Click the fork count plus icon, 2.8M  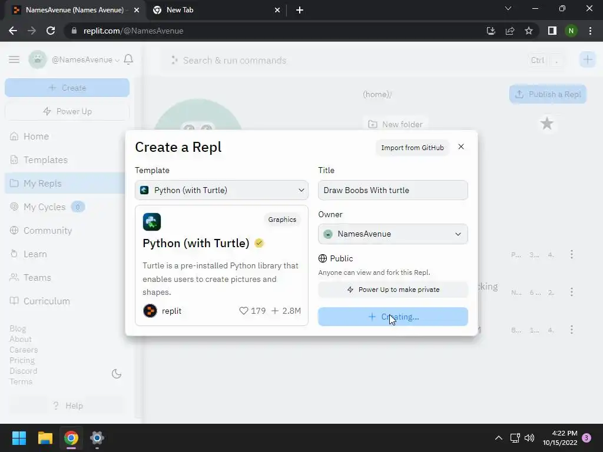click(275, 311)
